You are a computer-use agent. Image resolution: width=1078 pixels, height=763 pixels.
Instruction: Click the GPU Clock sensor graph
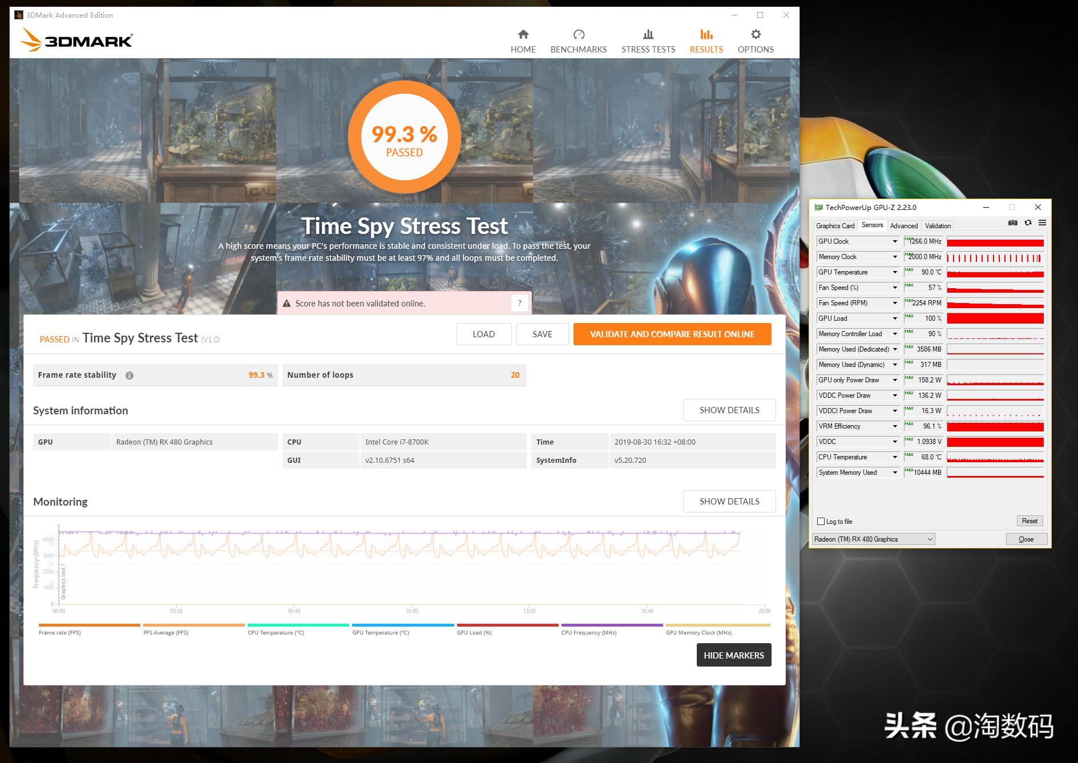tap(995, 241)
